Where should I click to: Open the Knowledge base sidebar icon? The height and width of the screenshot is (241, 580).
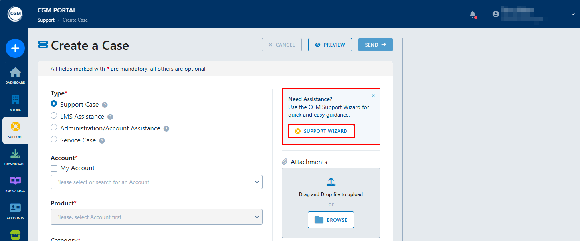(x=15, y=184)
